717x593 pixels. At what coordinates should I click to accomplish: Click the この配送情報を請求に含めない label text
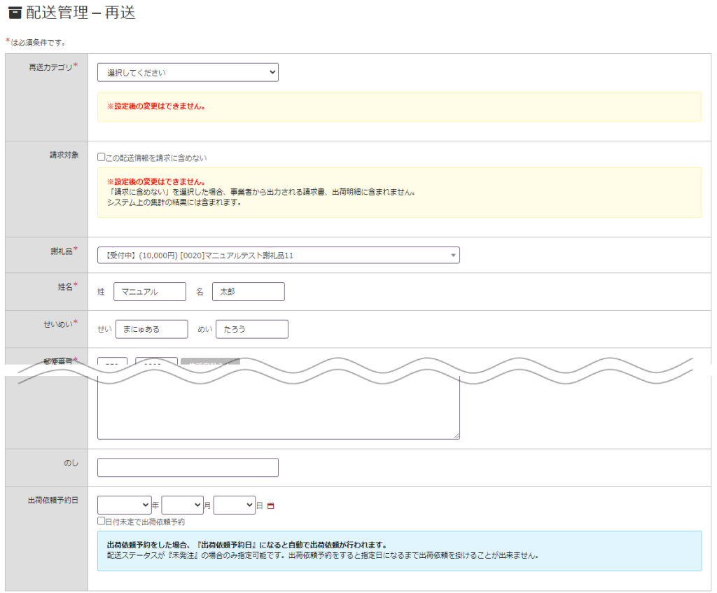155,158
